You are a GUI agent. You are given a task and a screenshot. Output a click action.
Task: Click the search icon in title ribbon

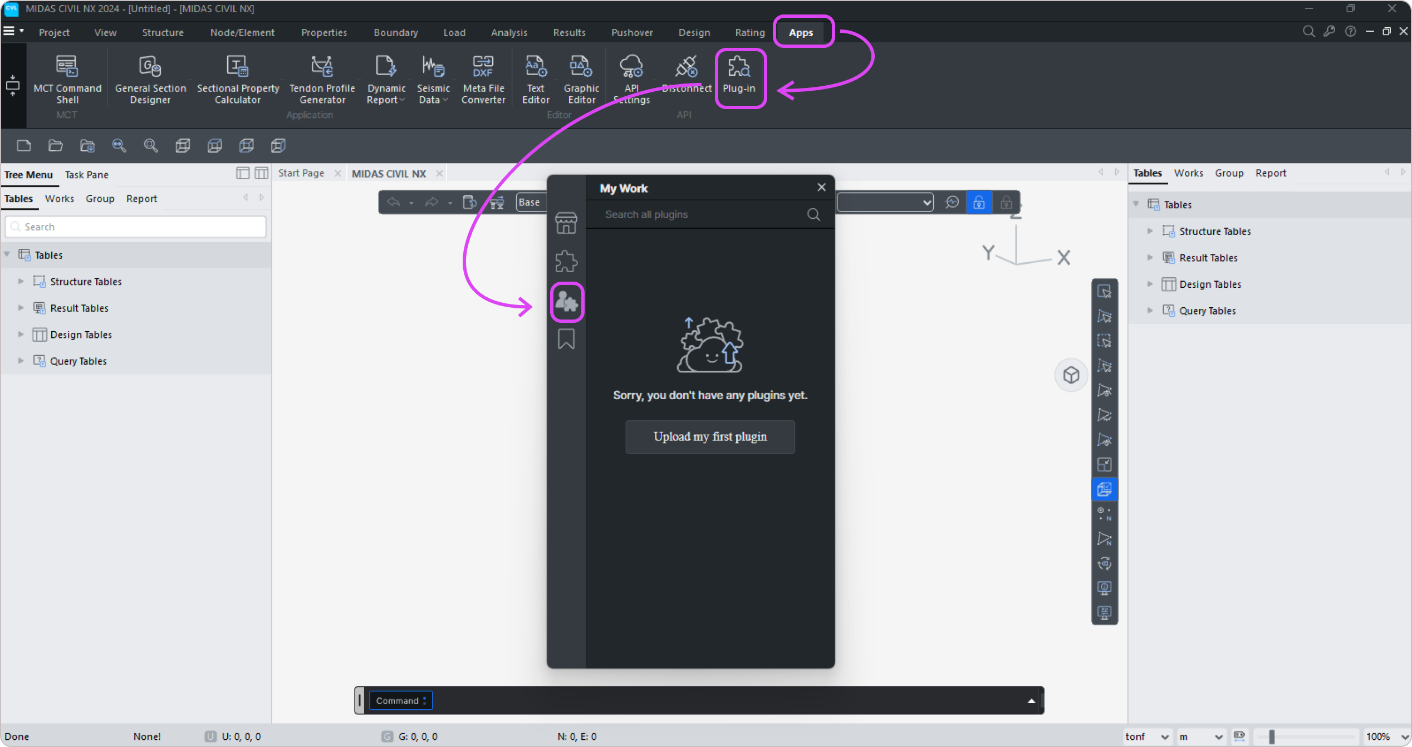pyautogui.click(x=1309, y=32)
